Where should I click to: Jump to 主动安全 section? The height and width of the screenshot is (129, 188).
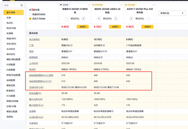[x=11, y=49]
